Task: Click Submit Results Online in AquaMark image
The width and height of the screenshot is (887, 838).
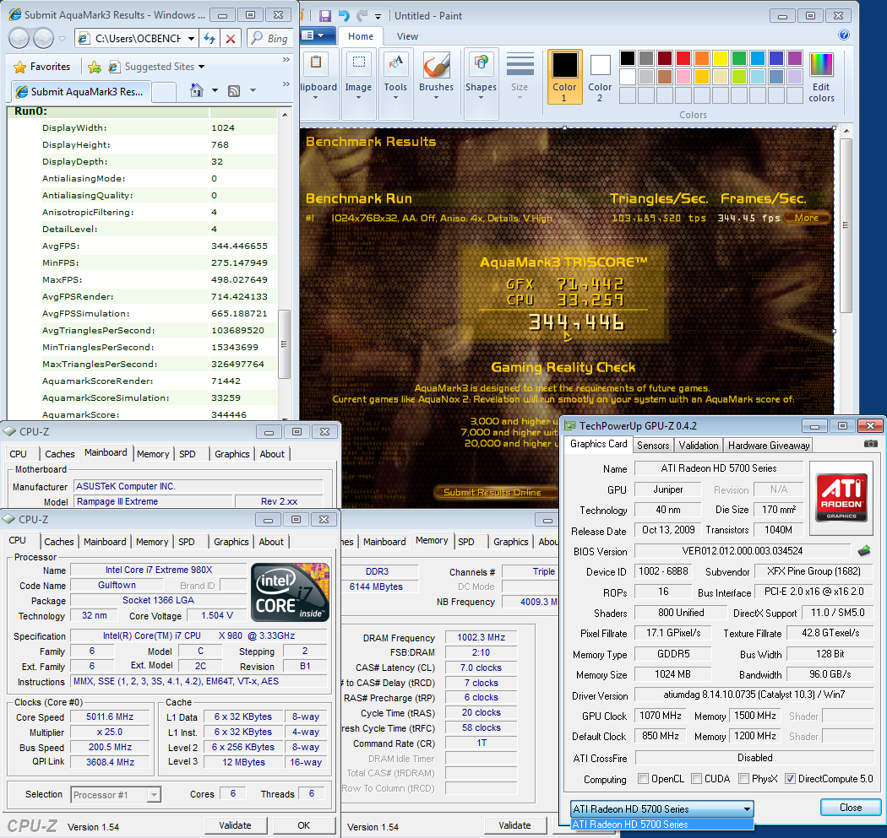Action: (492, 492)
